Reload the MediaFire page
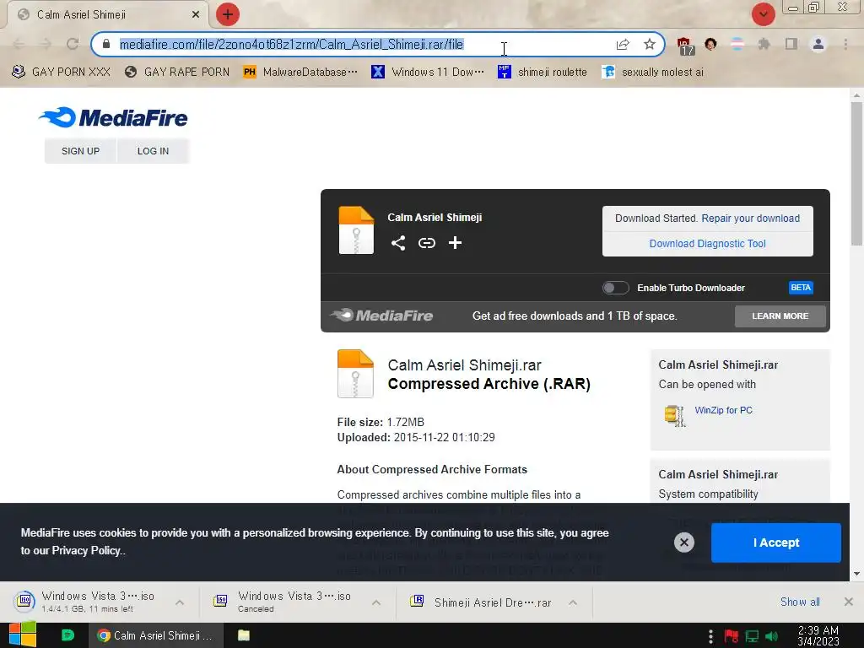Screen dimensions: 864x648 click(x=73, y=44)
